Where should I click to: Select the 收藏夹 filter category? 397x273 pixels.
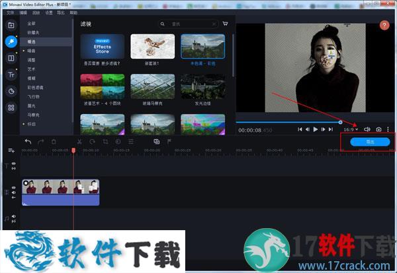coord(33,32)
